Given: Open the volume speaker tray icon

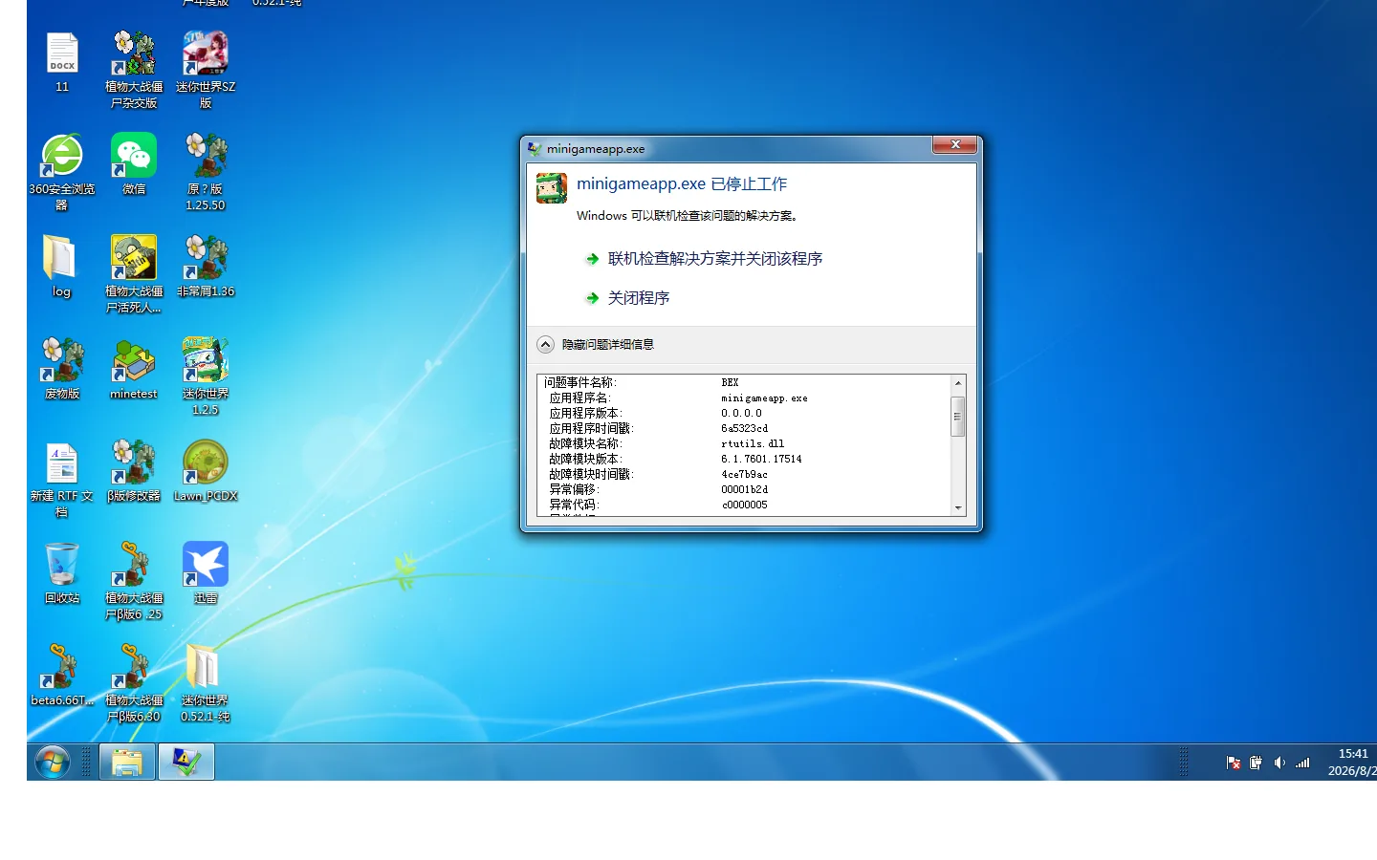Looking at the screenshot, I should coord(1279,763).
